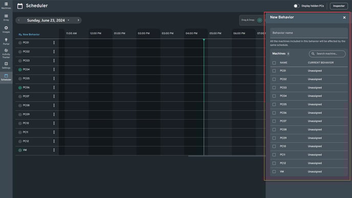352x198 pixels.
Task: Close the New Behavior panel
Action: [344, 17]
